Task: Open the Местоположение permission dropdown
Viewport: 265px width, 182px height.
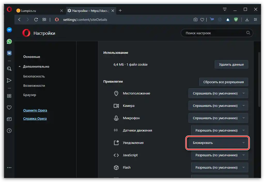Action: [x=218, y=93]
